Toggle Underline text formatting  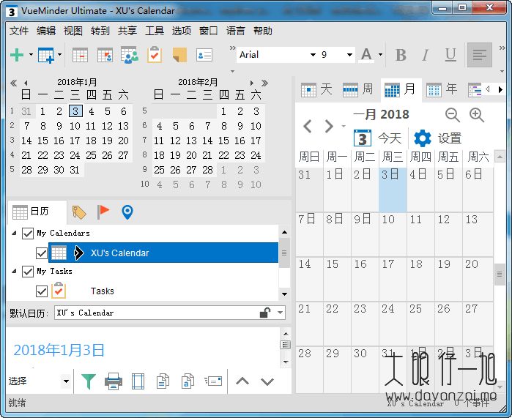tap(450, 55)
